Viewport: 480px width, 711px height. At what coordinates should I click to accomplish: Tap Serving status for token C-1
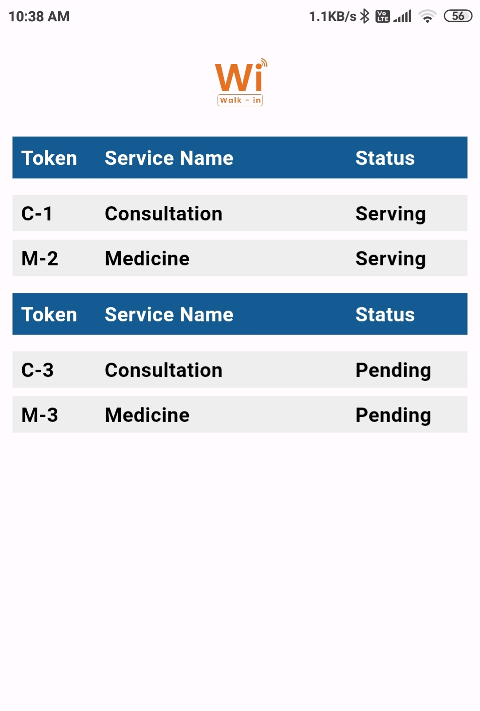click(391, 214)
